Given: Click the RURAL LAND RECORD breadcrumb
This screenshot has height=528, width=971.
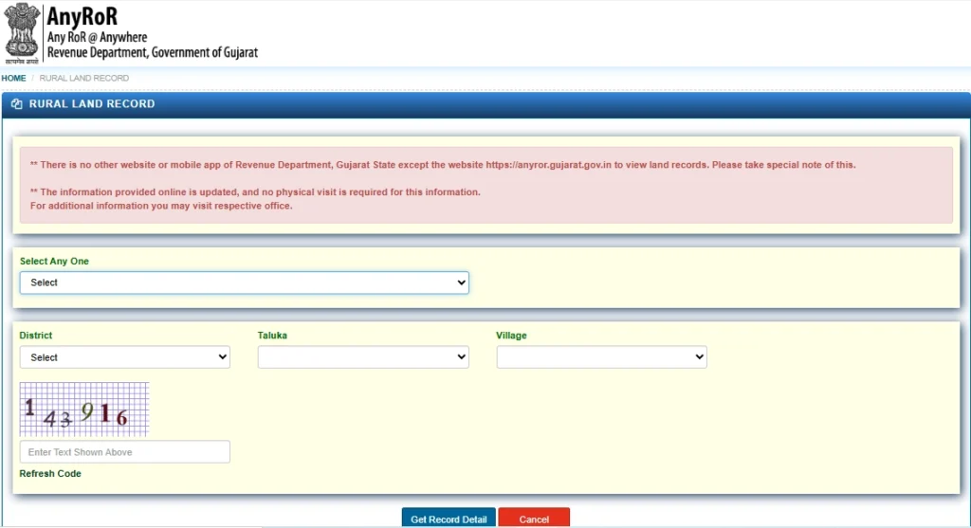Looking at the screenshot, I should pyautogui.click(x=84, y=78).
